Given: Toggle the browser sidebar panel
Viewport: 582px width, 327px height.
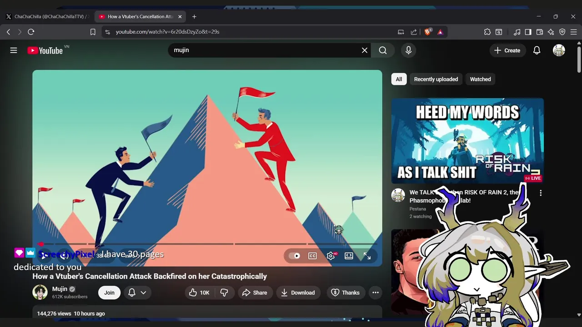Looking at the screenshot, I should 528,32.
